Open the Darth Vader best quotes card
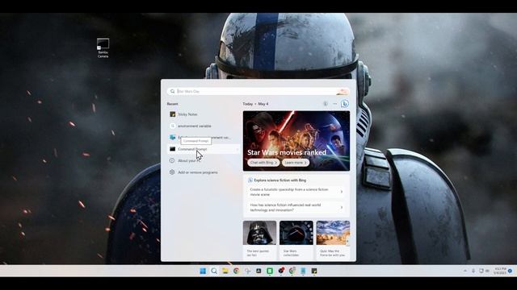The width and height of the screenshot is (517, 290). (260, 240)
